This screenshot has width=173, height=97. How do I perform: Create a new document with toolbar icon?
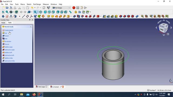click(3, 8)
